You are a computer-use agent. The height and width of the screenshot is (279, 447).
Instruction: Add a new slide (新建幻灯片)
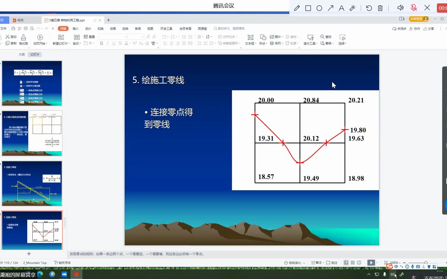[61, 40]
